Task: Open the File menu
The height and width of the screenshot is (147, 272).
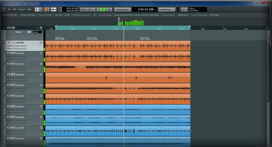Action: pyautogui.click(x=9, y=9)
